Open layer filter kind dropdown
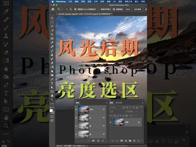 (x=115, y=107)
